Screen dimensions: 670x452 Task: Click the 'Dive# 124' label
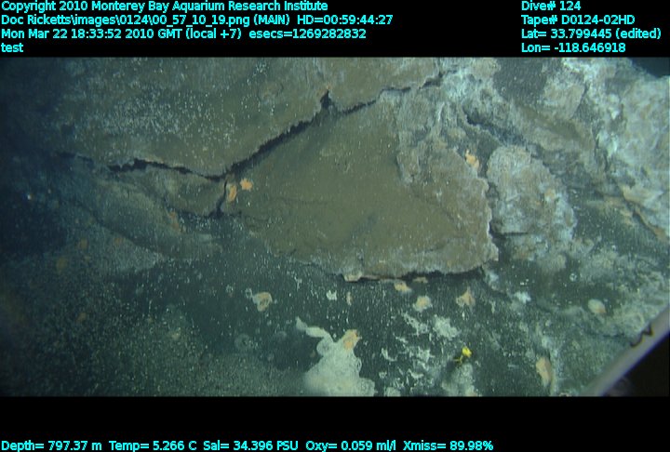(551, 6)
